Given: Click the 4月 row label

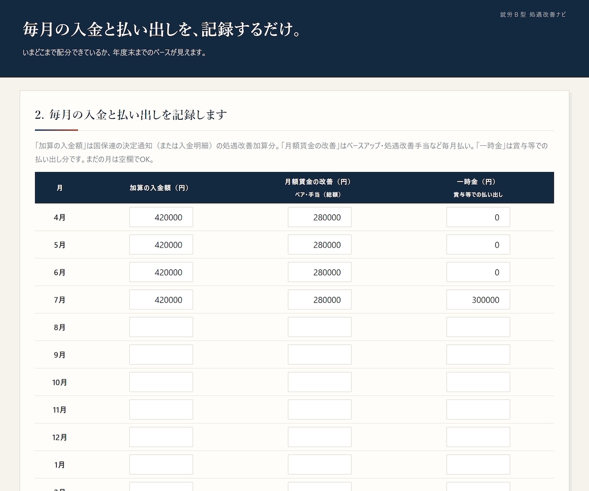Looking at the screenshot, I should pos(59,218).
